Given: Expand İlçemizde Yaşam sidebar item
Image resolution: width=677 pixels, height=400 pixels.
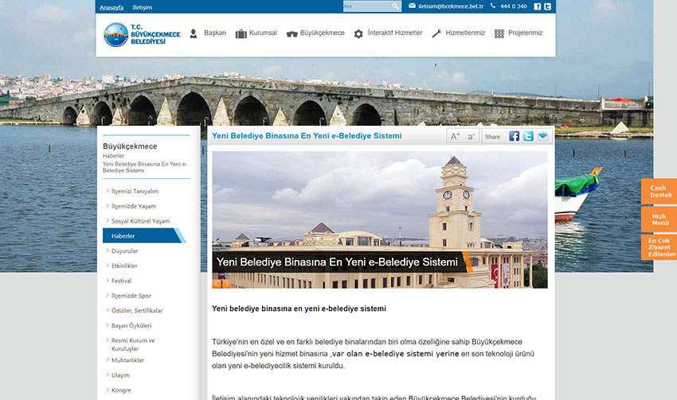Looking at the screenshot, I should click(x=134, y=206).
